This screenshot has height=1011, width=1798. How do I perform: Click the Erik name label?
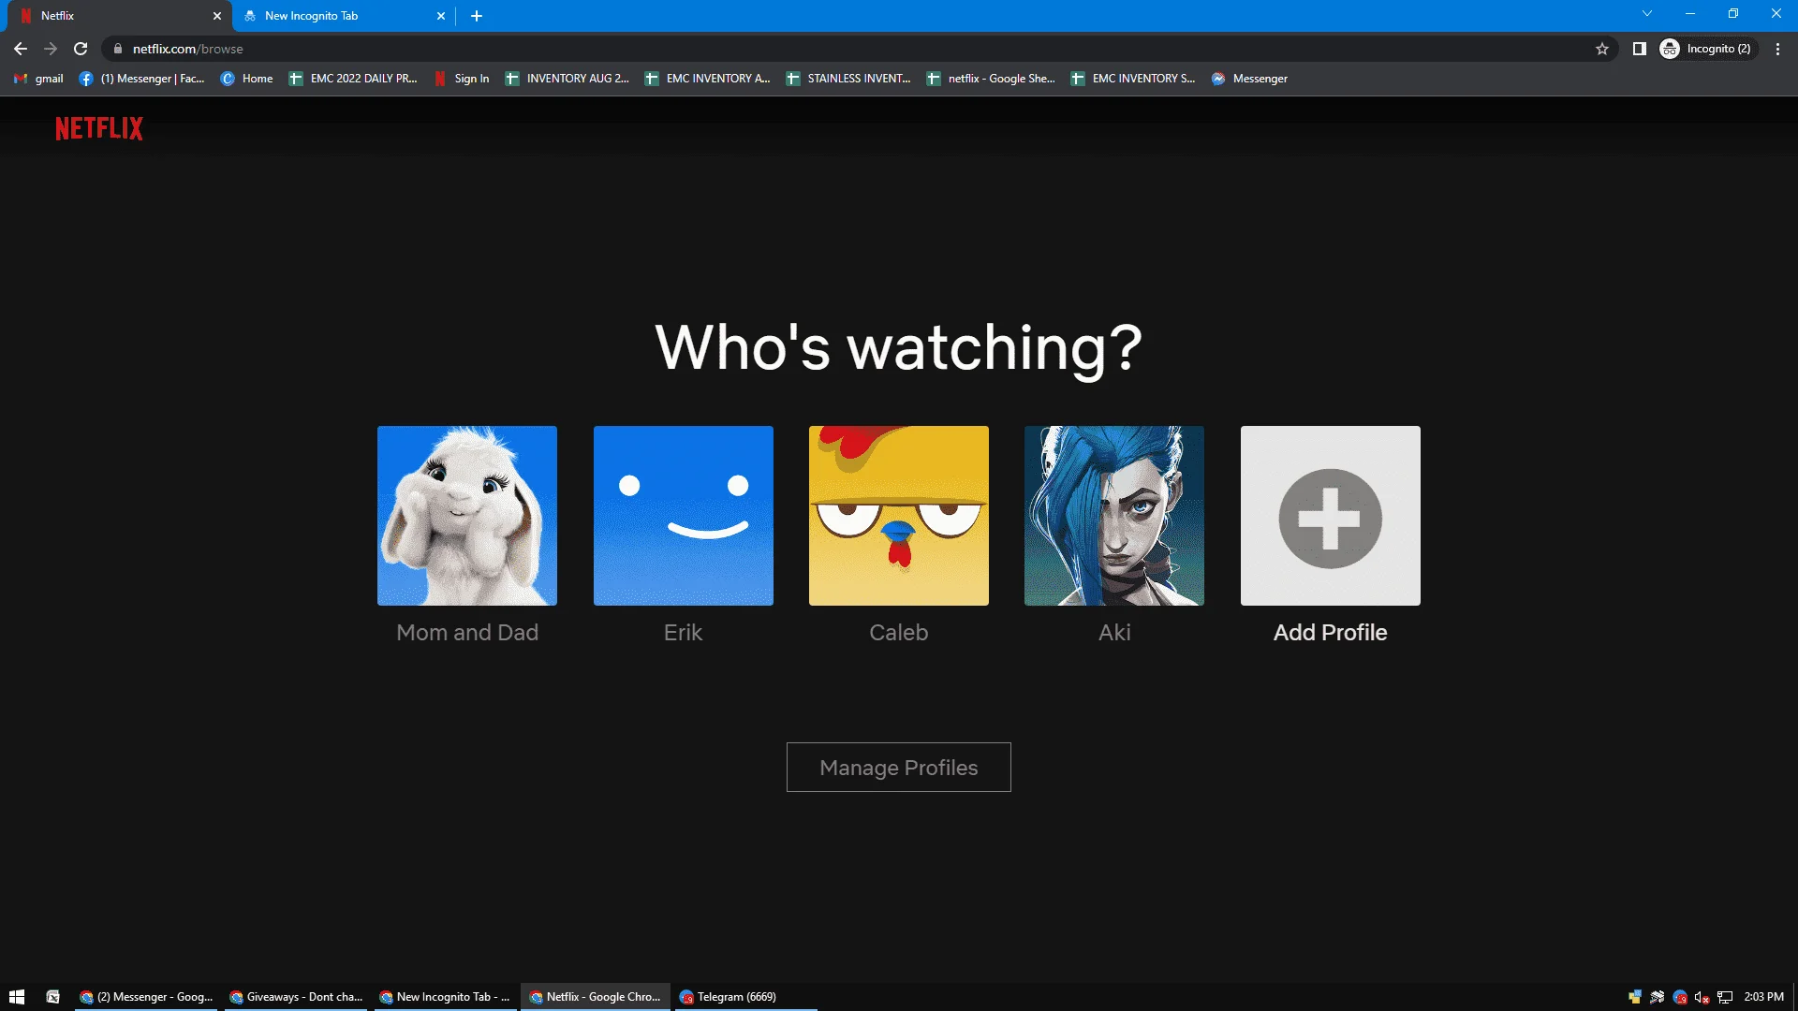pos(684,633)
